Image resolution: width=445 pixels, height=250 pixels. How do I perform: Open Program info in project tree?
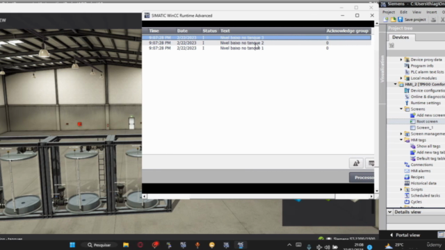point(422,66)
